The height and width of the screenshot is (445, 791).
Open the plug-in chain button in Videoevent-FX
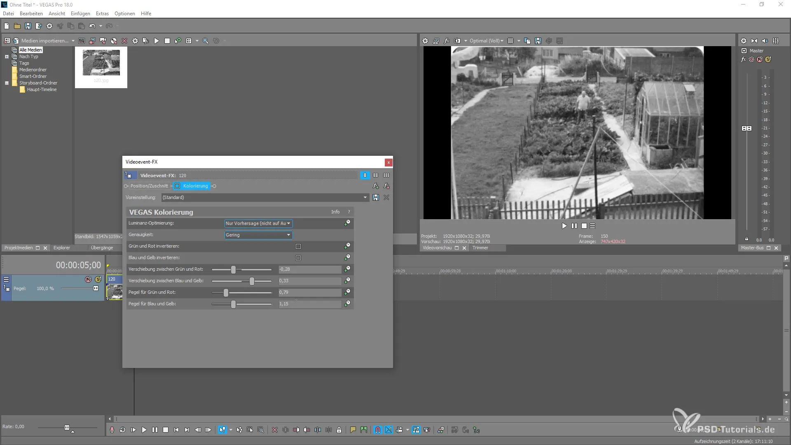click(376, 186)
